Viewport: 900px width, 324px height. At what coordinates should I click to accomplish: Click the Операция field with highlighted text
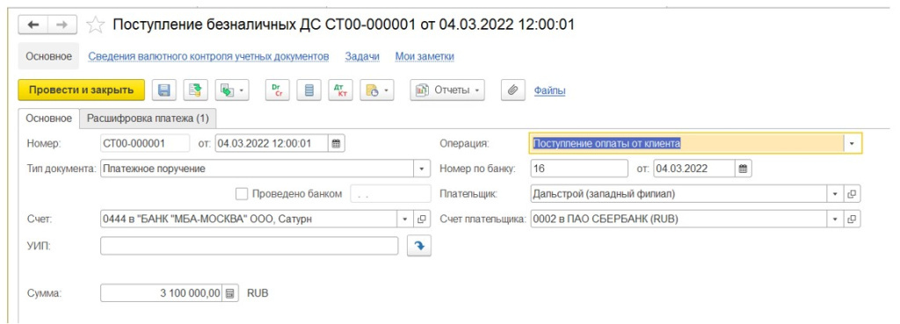[x=686, y=143]
